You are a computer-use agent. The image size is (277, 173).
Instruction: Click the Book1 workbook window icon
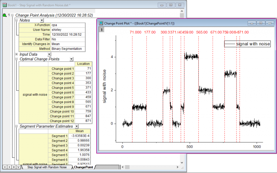coord(5,5)
